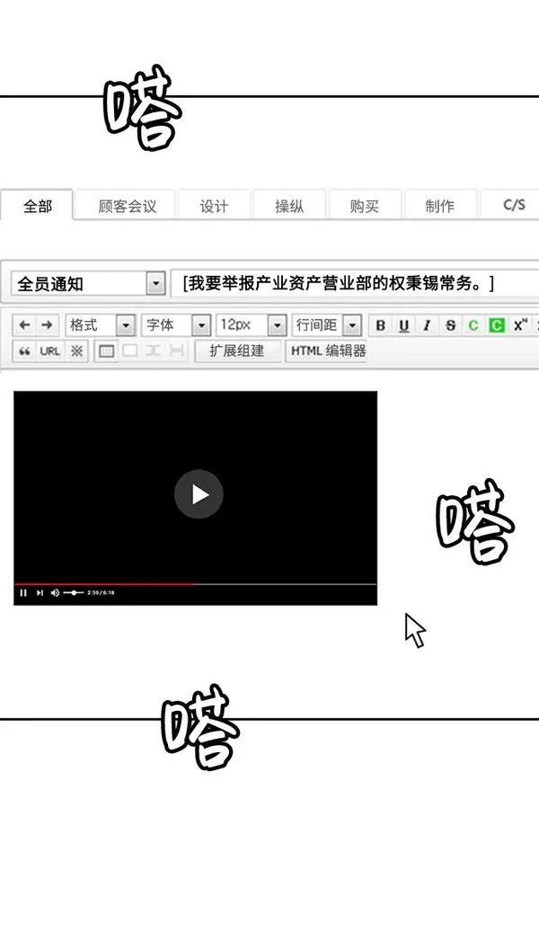Click the red video progress bar
Screen dimensions: 539x932
(103, 584)
